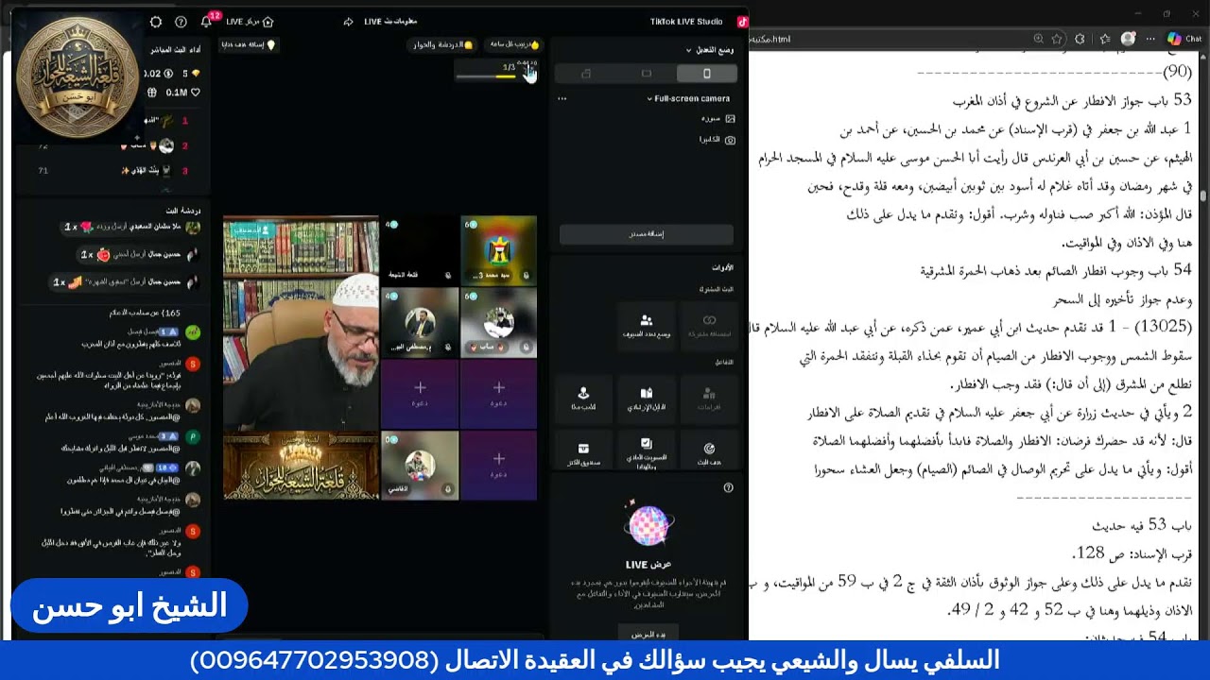This screenshot has height=680, width=1210.
Task: Click the browser zoom magnifier icon
Action: click(1038, 39)
